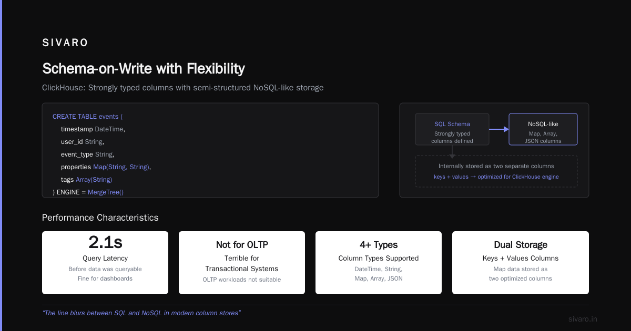Click the 'properties Map(String, String),' code line

click(x=106, y=167)
